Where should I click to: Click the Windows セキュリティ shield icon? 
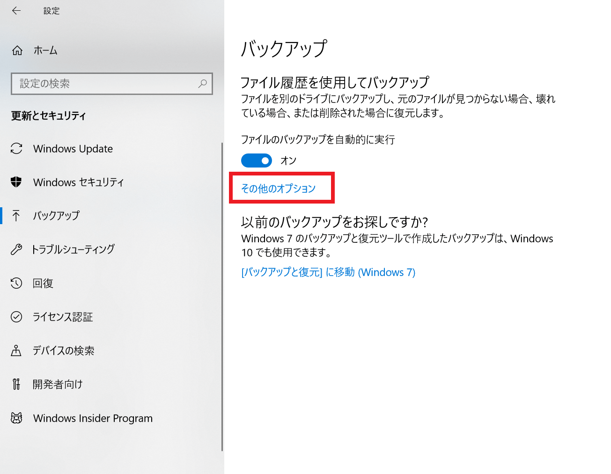[x=16, y=182]
